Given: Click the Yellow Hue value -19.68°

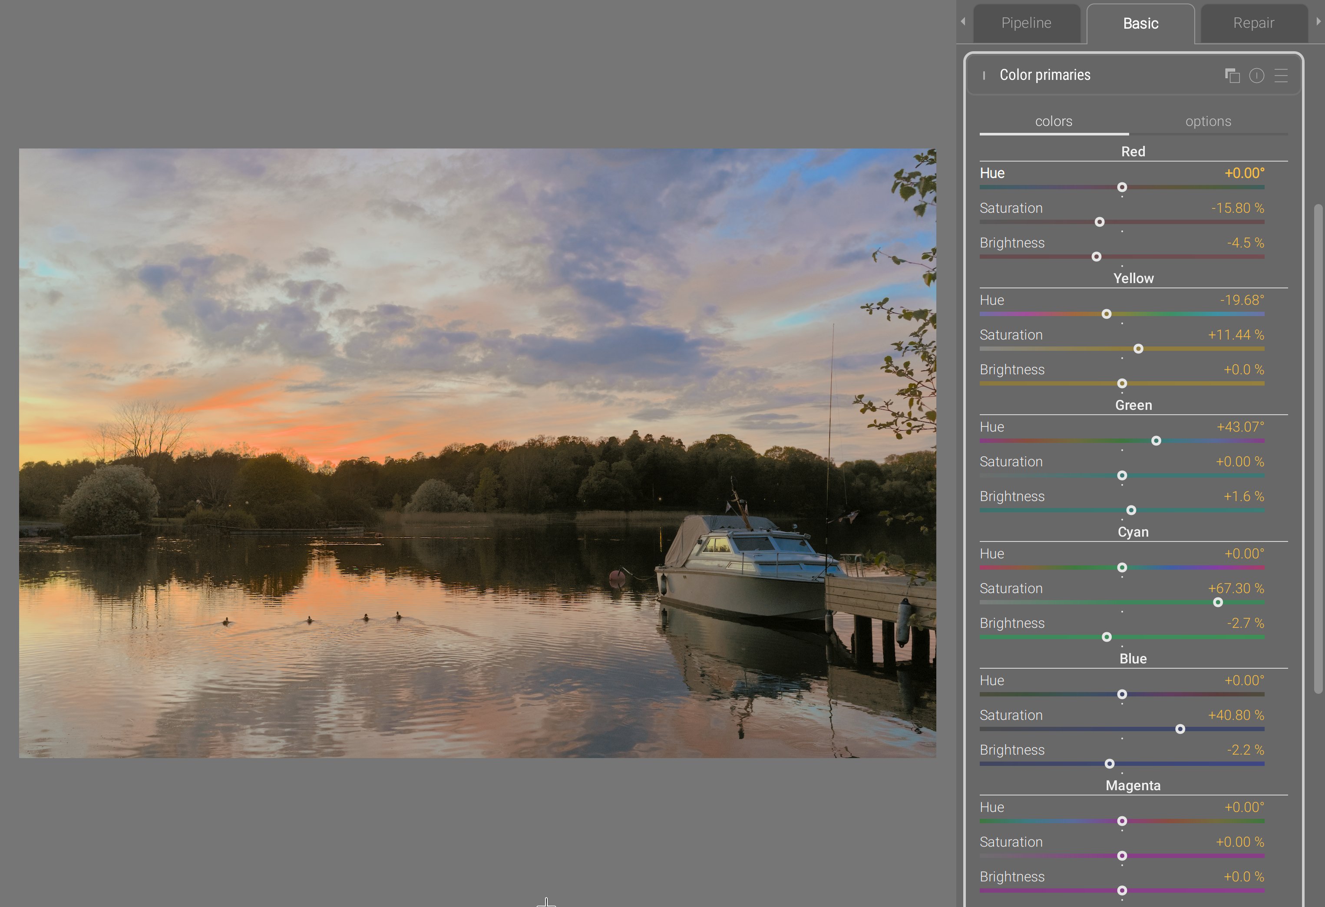Looking at the screenshot, I should 1242,300.
